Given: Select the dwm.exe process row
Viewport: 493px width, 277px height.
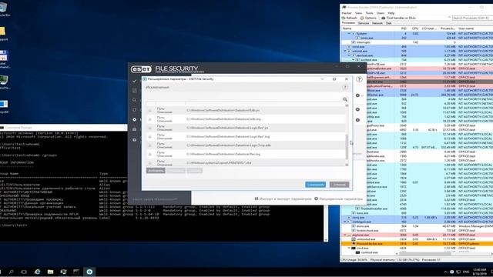Looking at the screenshot, I should [417, 226].
